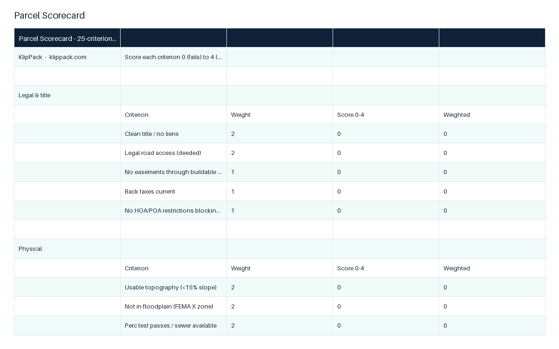Click the 'KlipPack · klippack.com' cell

[68, 57]
